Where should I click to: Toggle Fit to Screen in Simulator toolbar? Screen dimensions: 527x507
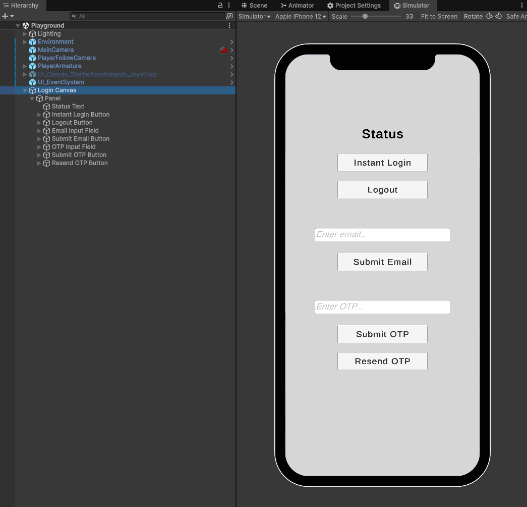[439, 16]
